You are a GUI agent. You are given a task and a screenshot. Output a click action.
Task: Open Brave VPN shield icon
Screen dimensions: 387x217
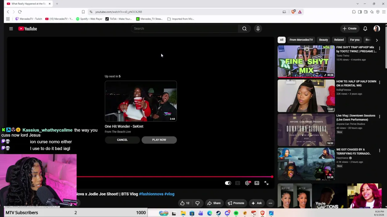[x=378, y=12]
